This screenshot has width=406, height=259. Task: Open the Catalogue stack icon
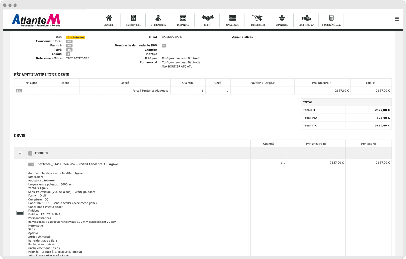[x=232, y=18]
